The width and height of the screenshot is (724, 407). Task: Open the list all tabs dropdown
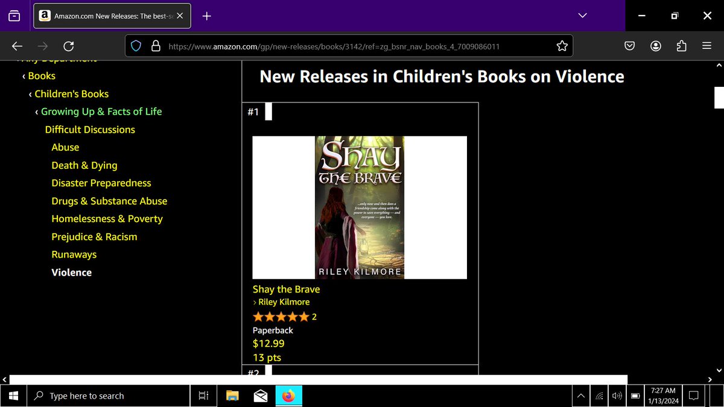582,16
